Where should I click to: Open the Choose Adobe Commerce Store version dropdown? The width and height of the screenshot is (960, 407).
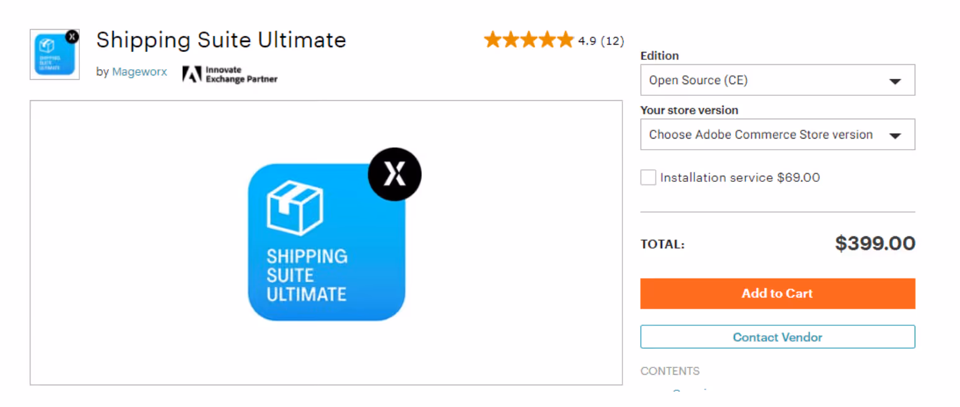coord(777,135)
